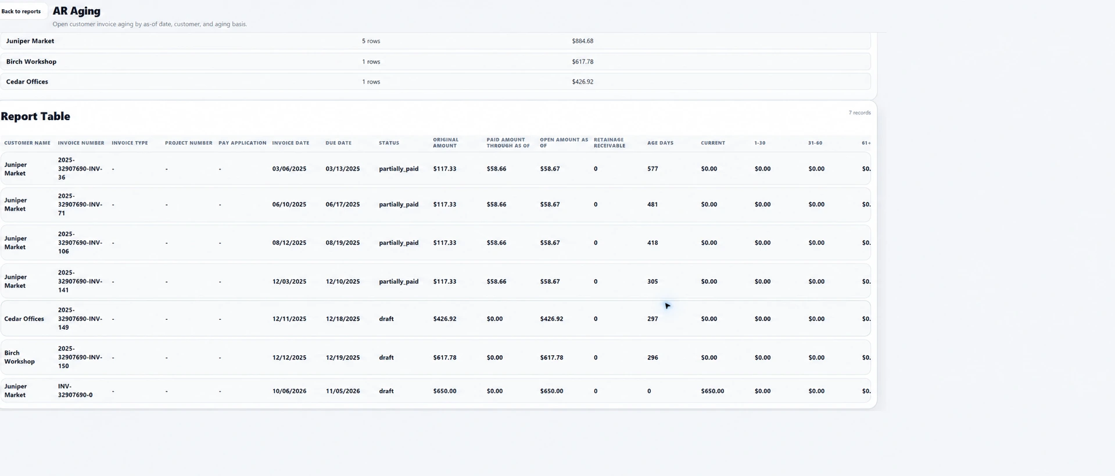Click the partially_paid status for invoice INV-36
The width and height of the screenshot is (1115, 476).
[x=399, y=169]
